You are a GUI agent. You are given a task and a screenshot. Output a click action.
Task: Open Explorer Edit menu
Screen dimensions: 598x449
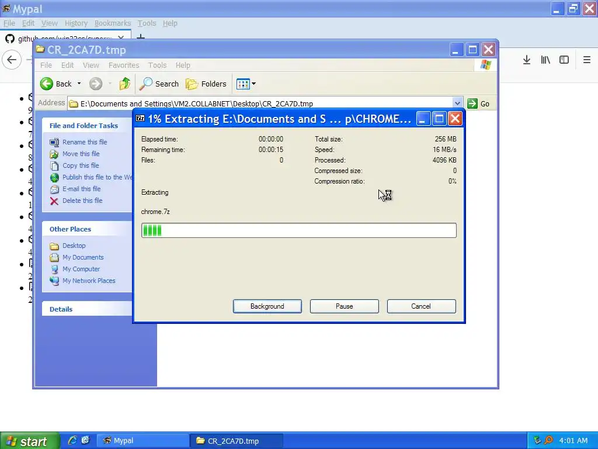click(x=68, y=65)
